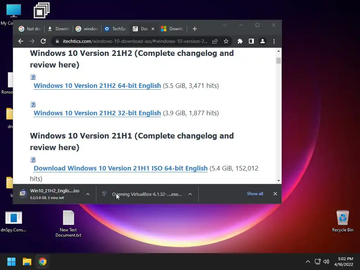The image size is (360, 270).
Task: Open the Windows Start menu
Action: click(11, 262)
